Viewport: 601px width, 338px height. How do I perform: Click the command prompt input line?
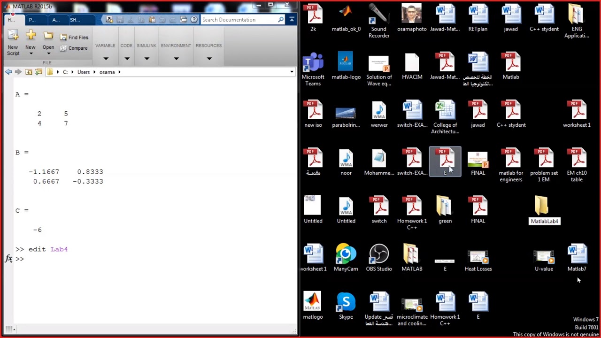click(155, 259)
